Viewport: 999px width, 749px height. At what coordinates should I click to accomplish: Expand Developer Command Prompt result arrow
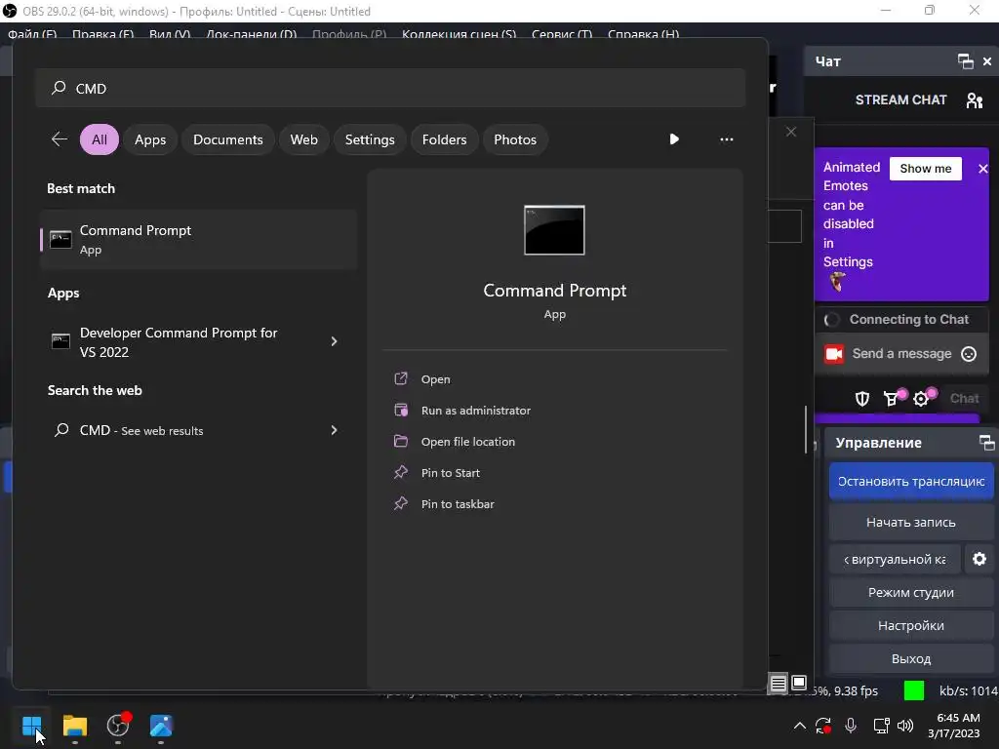pos(334,341)
